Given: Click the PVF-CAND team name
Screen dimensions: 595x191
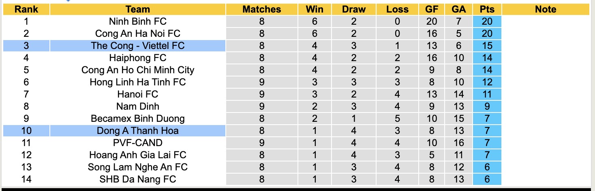Looking at the screenshot, I should tap(138, 143).
